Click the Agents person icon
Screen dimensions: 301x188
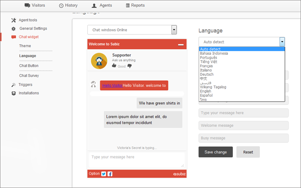point(94,6)
